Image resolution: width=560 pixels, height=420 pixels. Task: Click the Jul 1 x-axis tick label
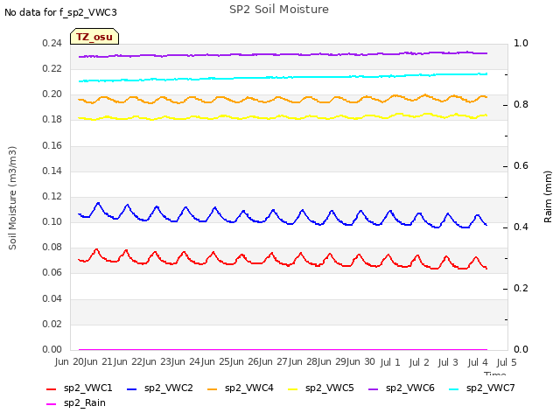[x=390, y=362]
